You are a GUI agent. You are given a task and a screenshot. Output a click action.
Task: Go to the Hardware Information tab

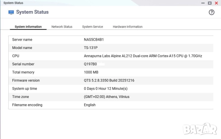pyautogui.click(x=127, y=27)
